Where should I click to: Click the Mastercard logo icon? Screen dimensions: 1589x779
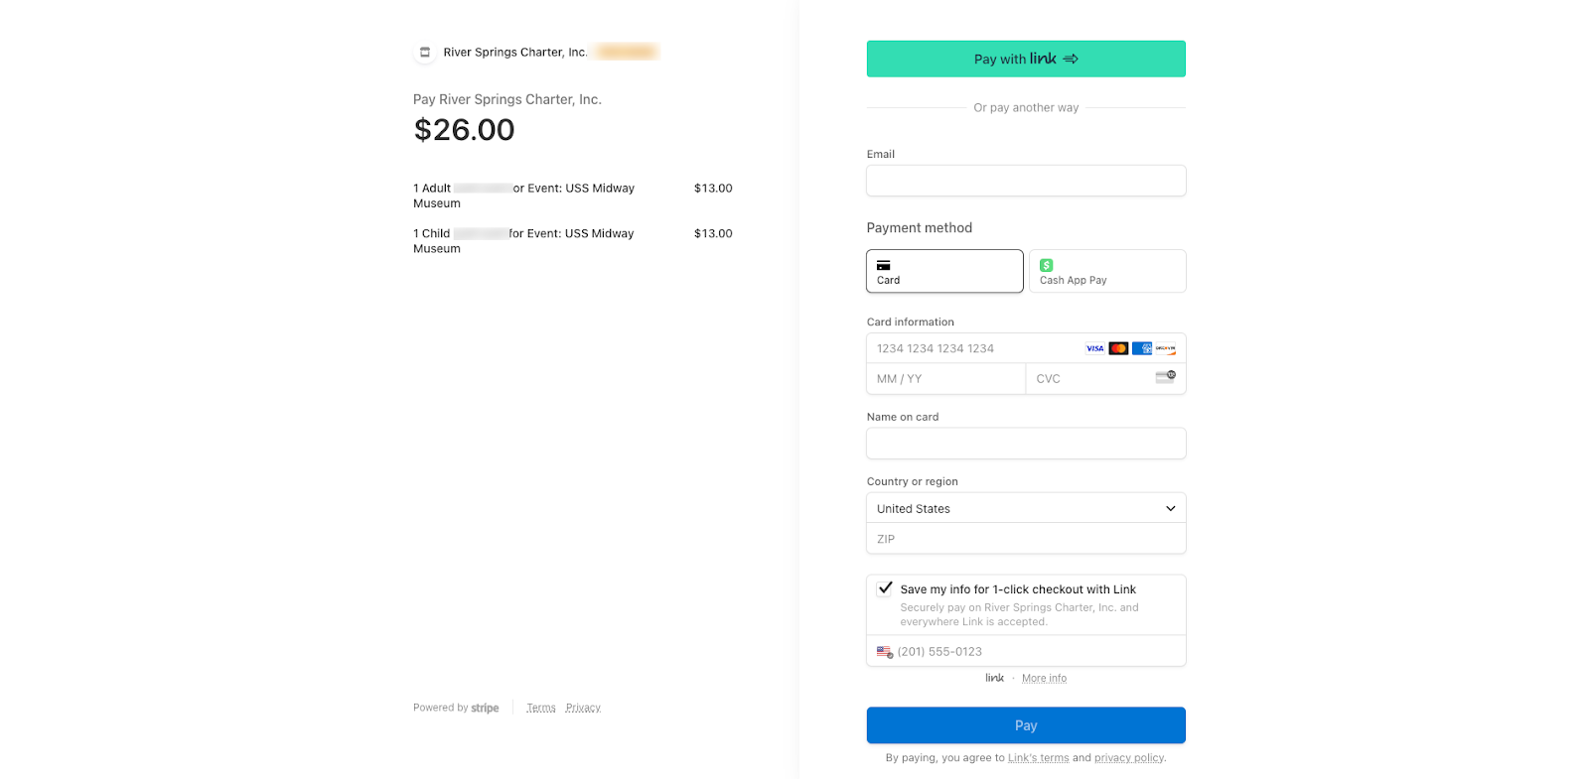tap(1118, 348)
